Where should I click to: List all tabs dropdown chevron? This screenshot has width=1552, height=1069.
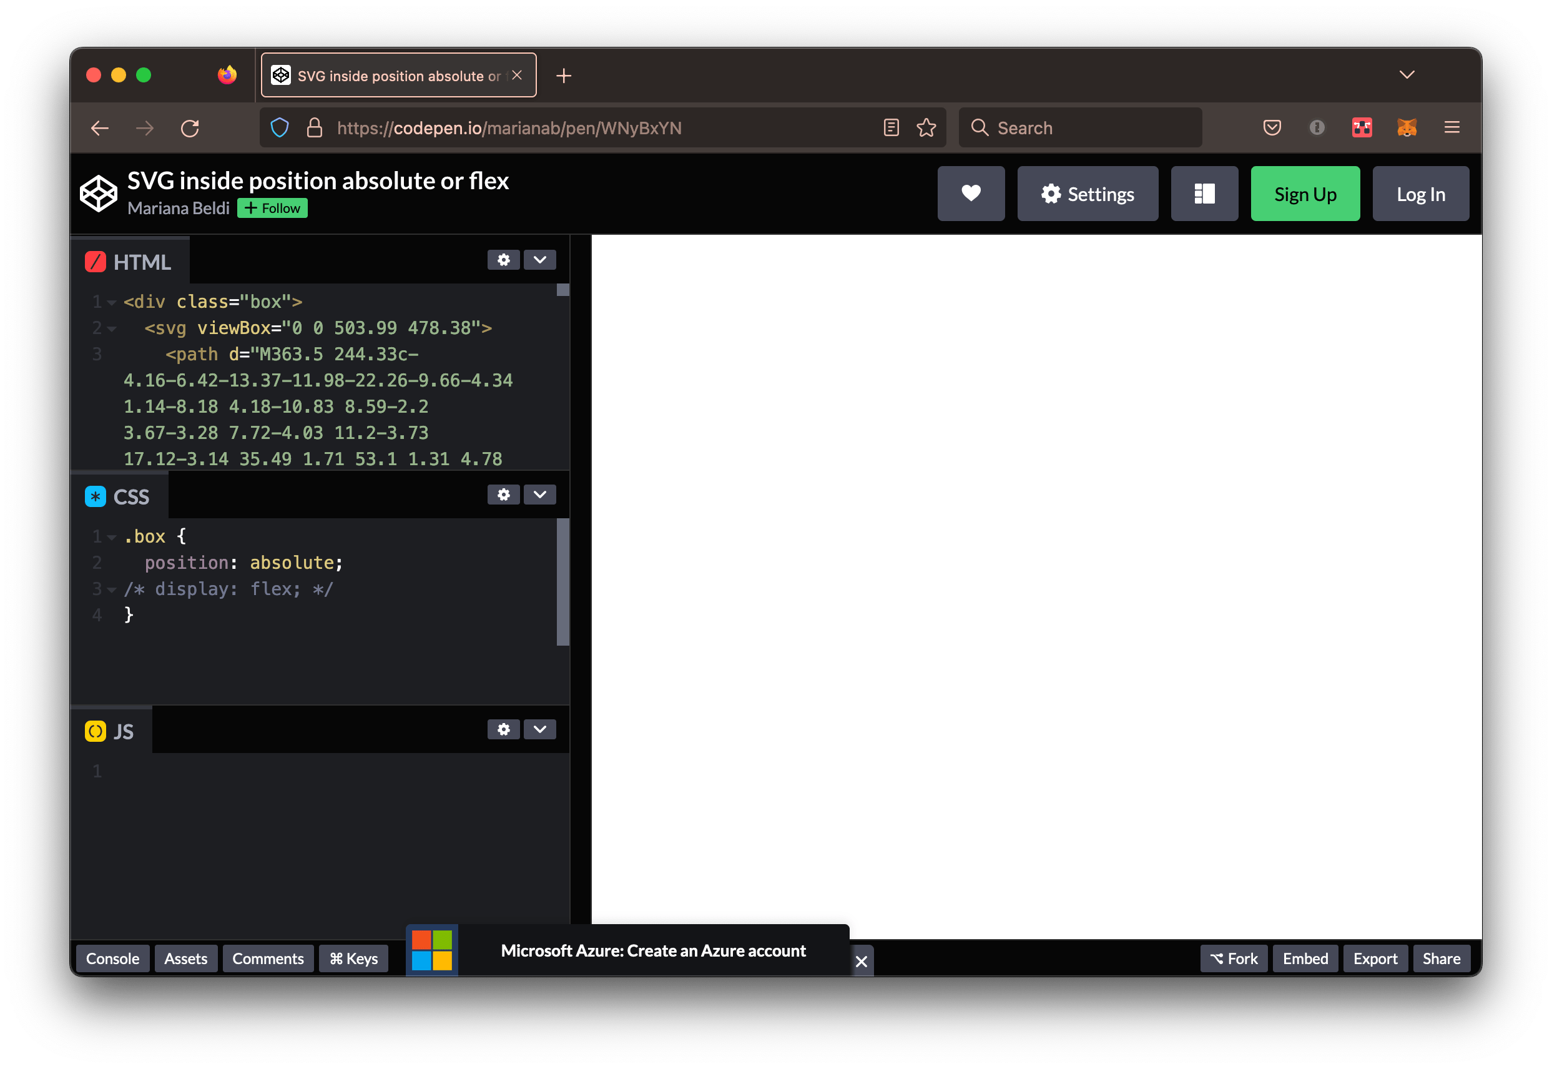point(1407,74)
